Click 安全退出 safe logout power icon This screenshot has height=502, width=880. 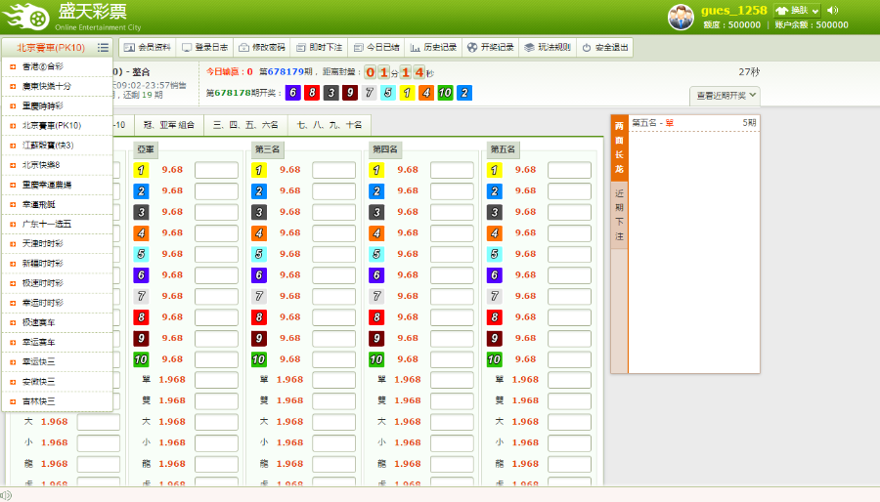(605, 47)
